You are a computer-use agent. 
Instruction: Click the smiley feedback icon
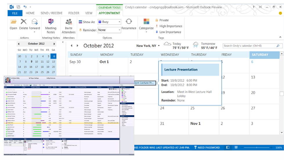point(280,13)
